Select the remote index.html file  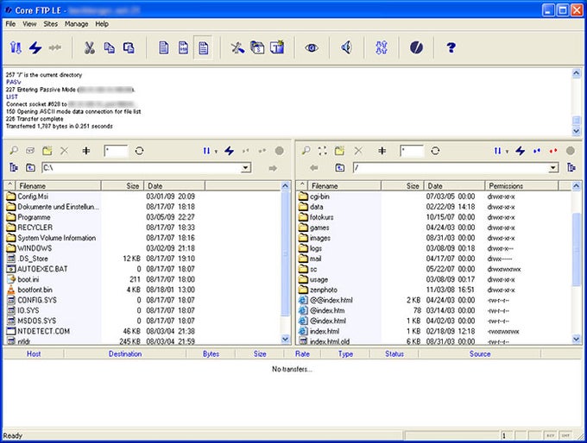pyautogui.click(x=325, y=331)
